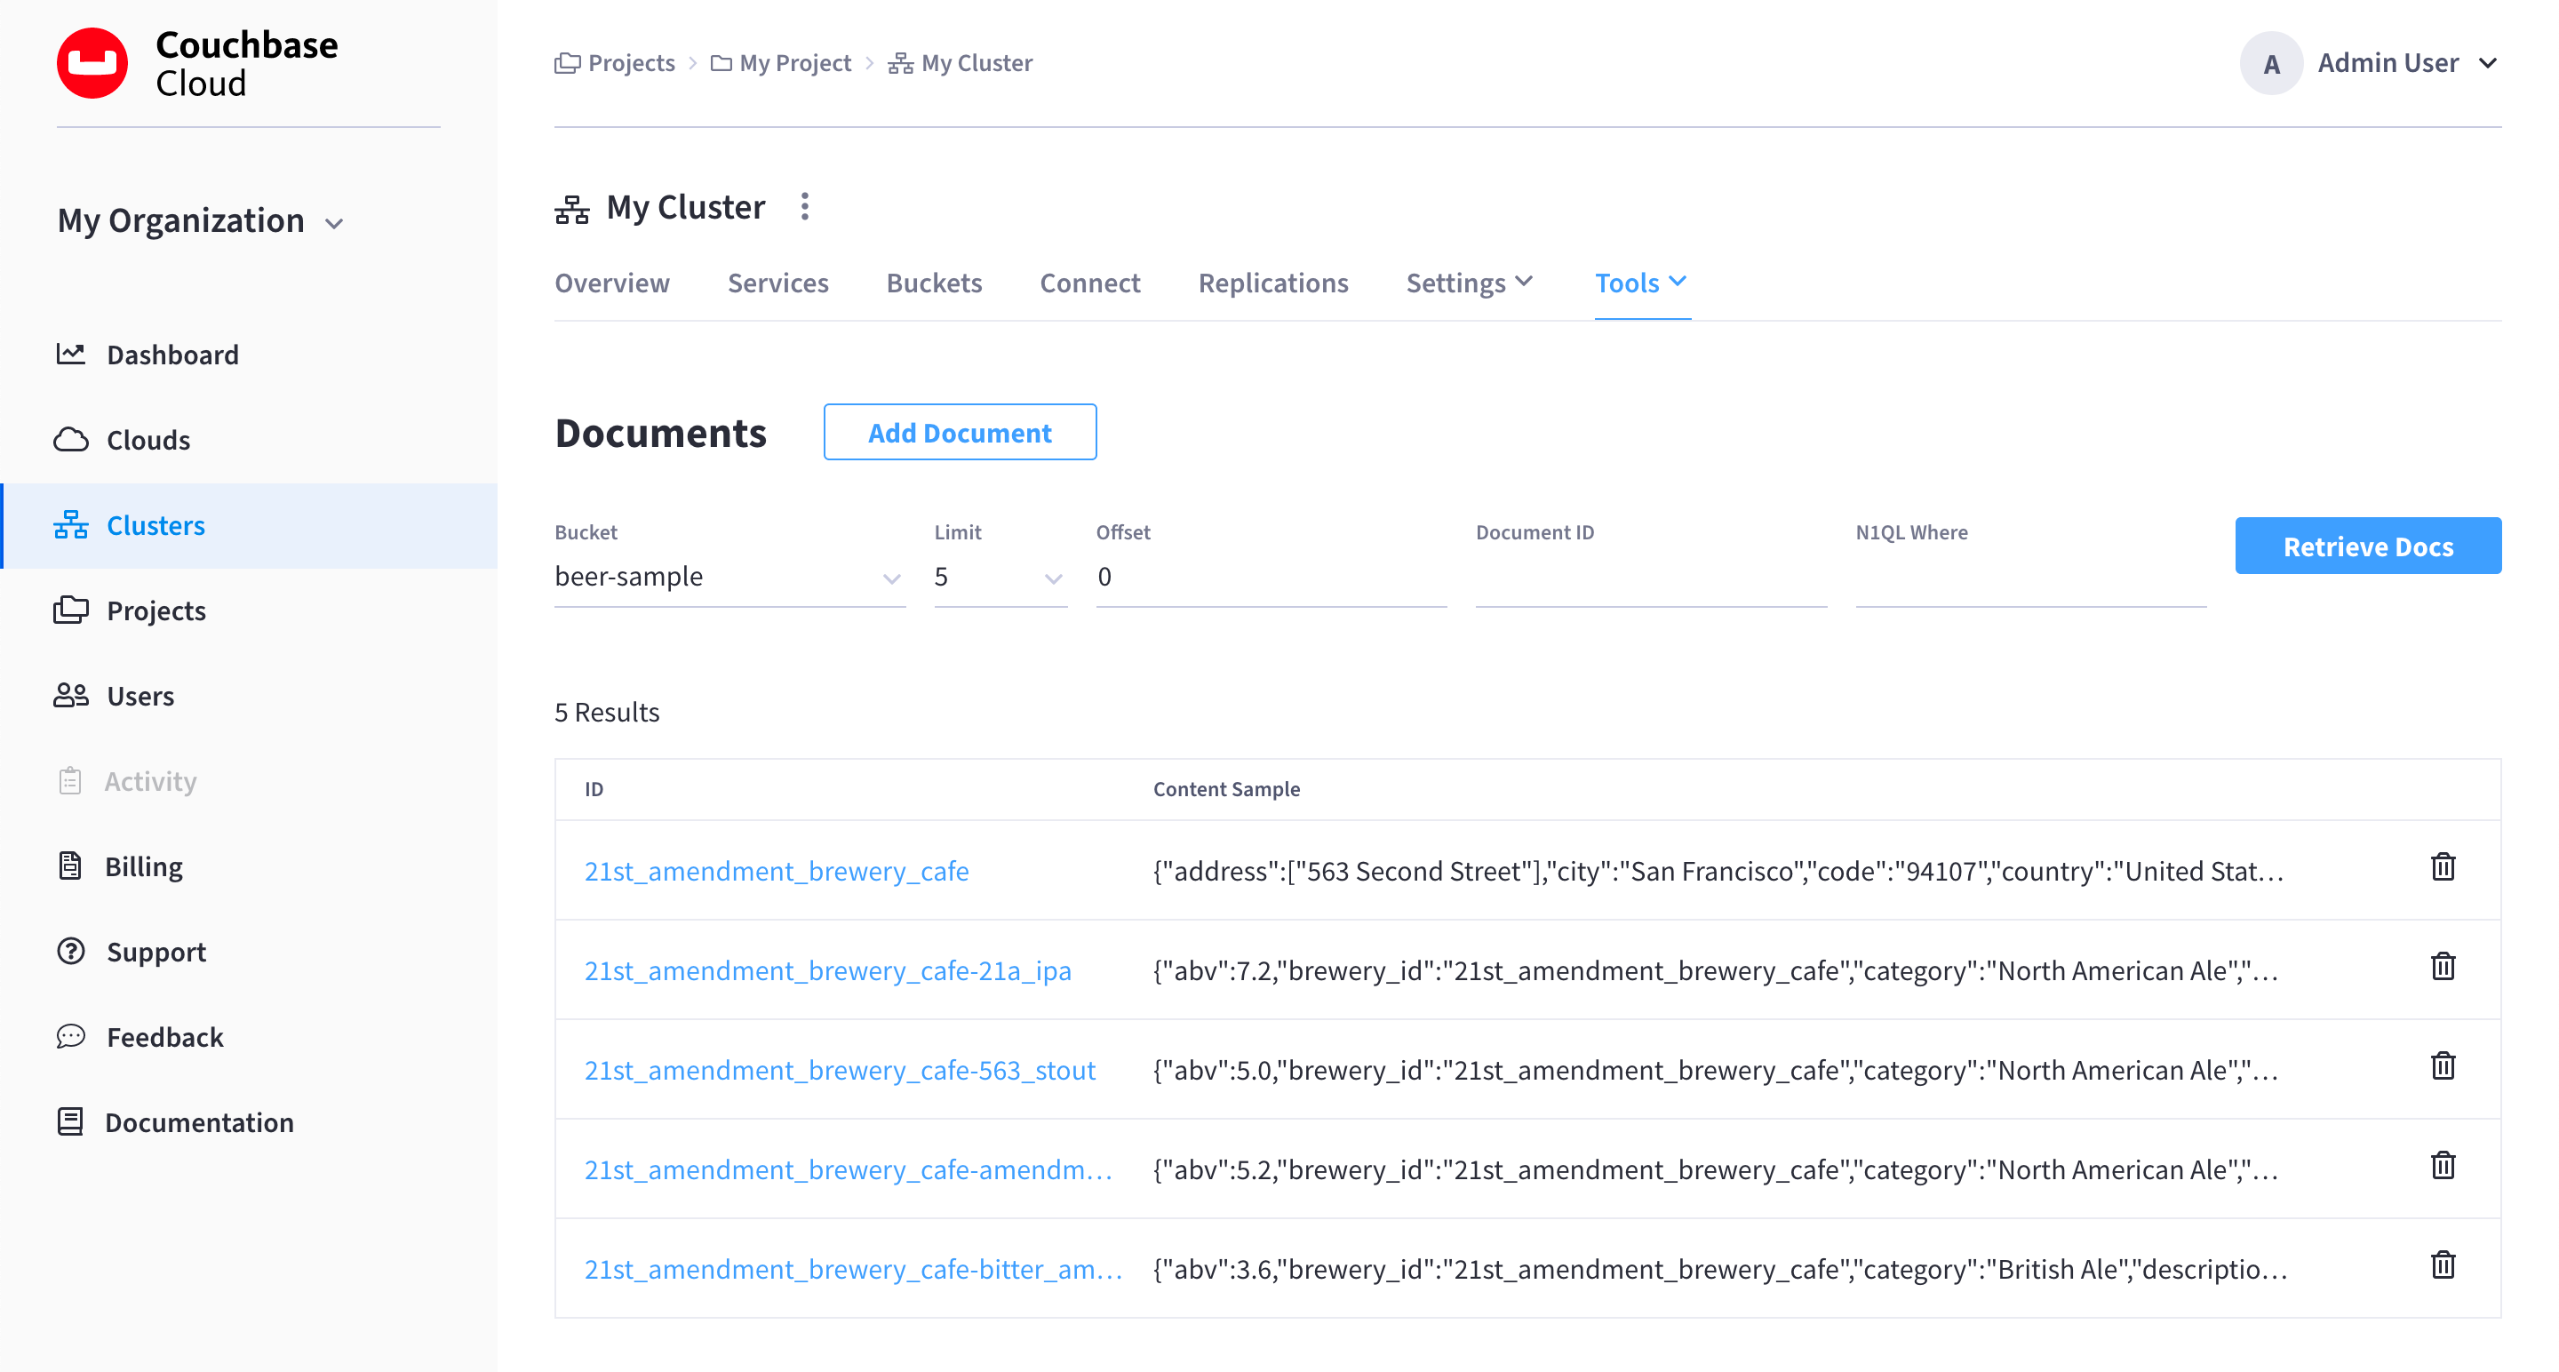Click the Documentation book icon
Screen dimensions: 2559x1372
pyautogui.click(x=69, y=1121)
